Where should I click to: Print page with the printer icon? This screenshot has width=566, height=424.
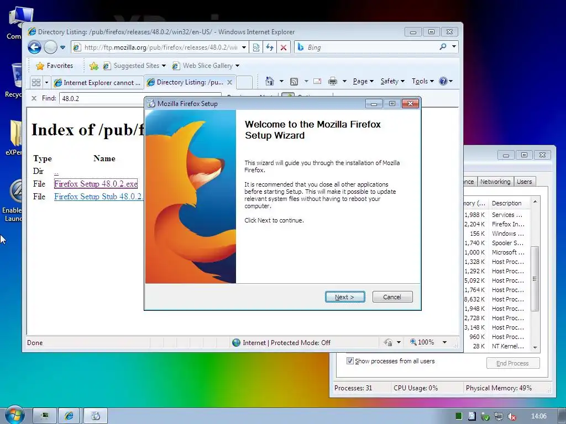pos(332,81)
